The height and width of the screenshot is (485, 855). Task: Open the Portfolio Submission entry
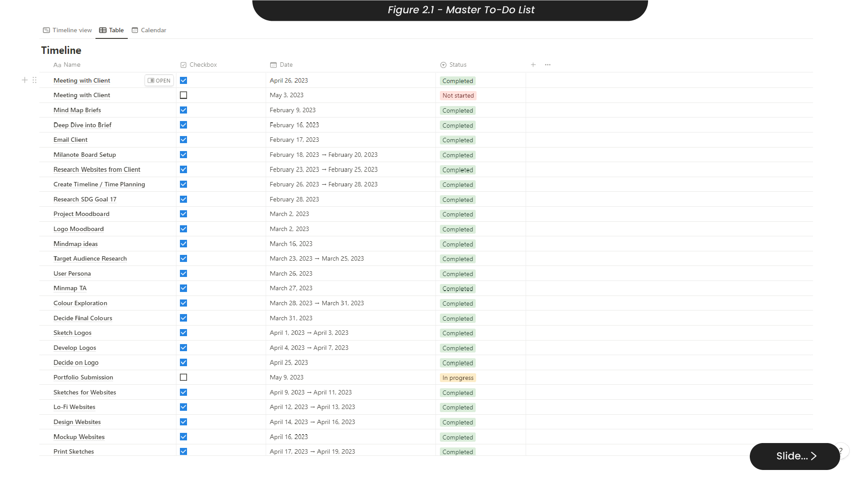point(83,377)
